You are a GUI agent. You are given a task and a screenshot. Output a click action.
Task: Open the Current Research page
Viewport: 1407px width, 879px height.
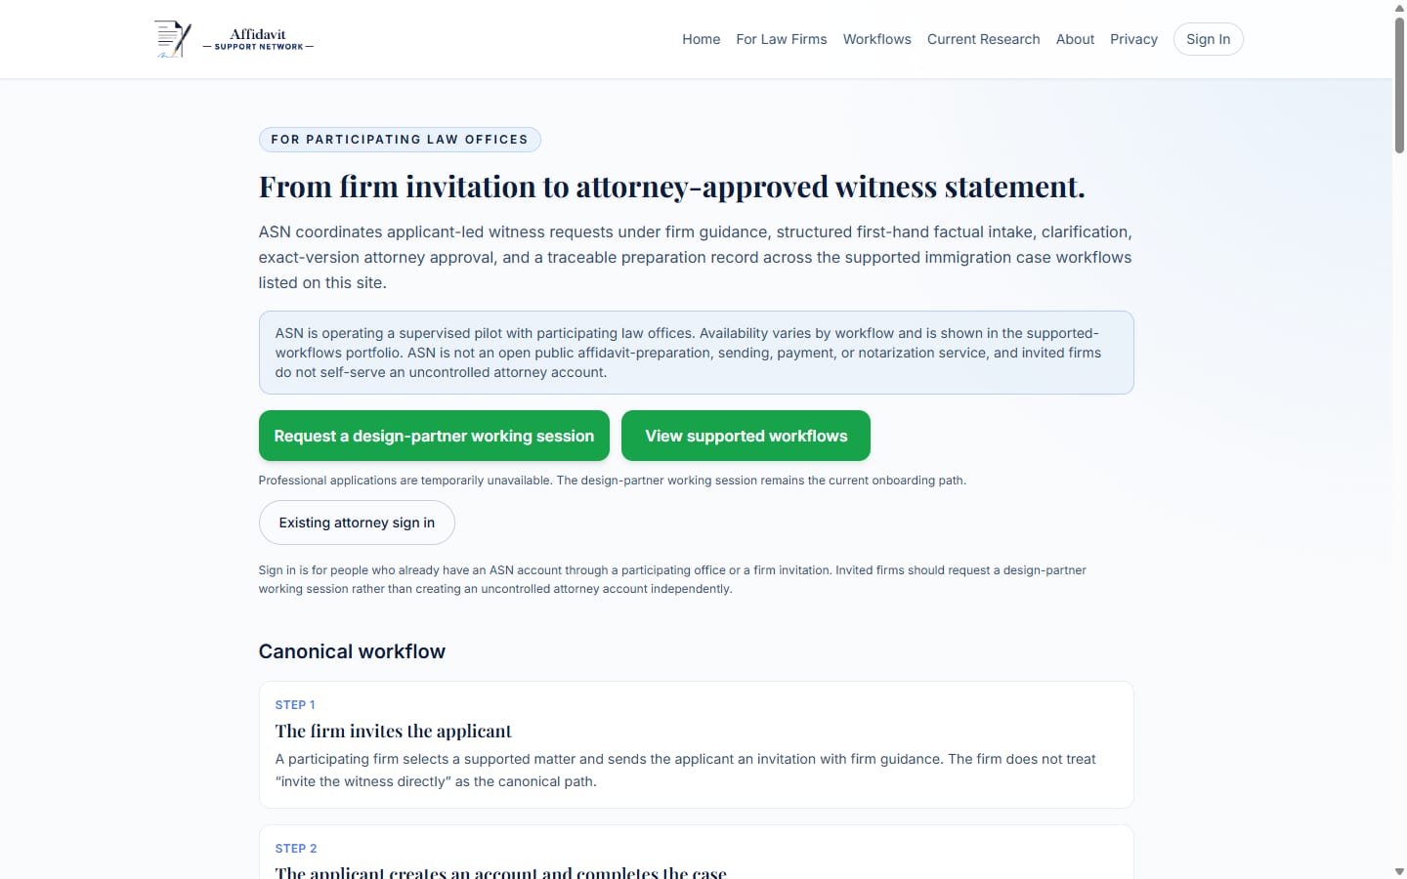click(983, 39)
